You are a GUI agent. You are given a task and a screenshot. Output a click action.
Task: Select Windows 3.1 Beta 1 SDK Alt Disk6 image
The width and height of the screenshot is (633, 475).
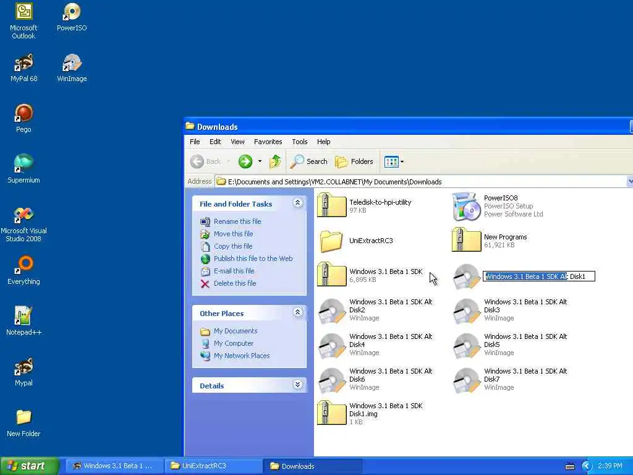pos(375,379)
